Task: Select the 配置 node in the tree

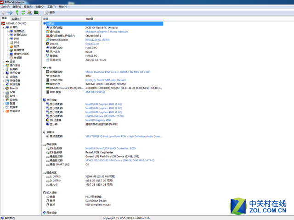Action: (12, 104)
